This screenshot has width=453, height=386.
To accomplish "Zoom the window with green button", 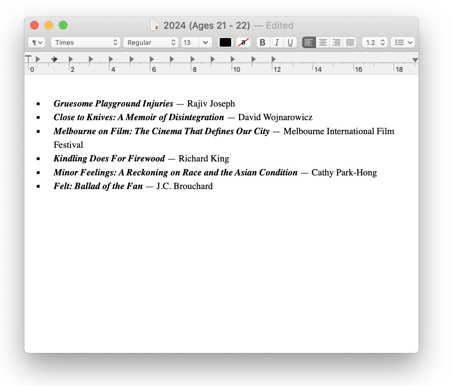I will coord(63,25).
